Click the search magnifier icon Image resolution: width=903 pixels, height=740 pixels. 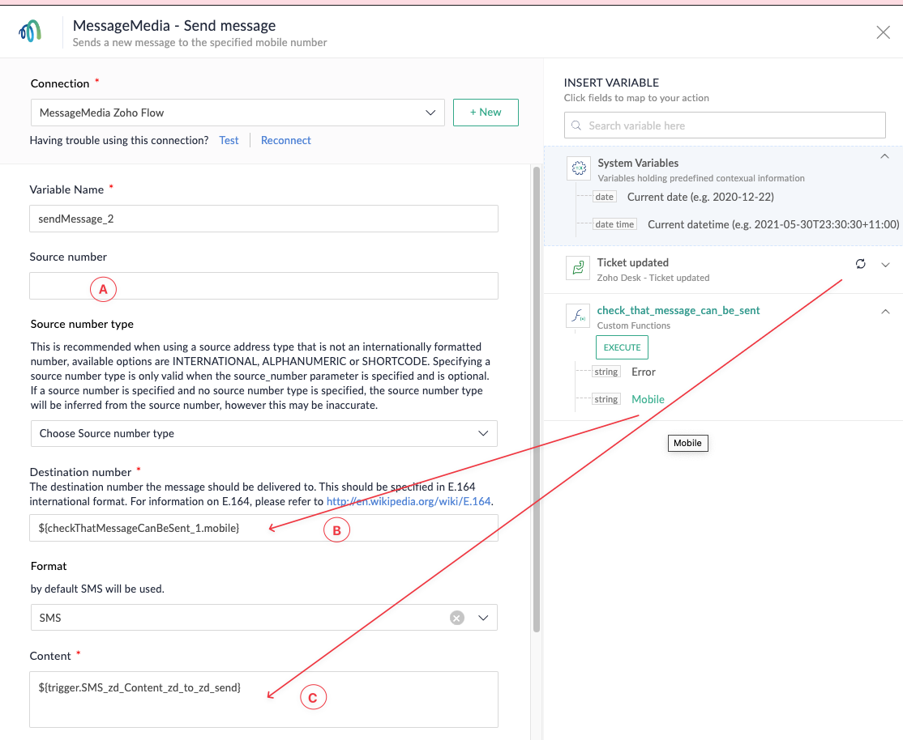[576, 125]
